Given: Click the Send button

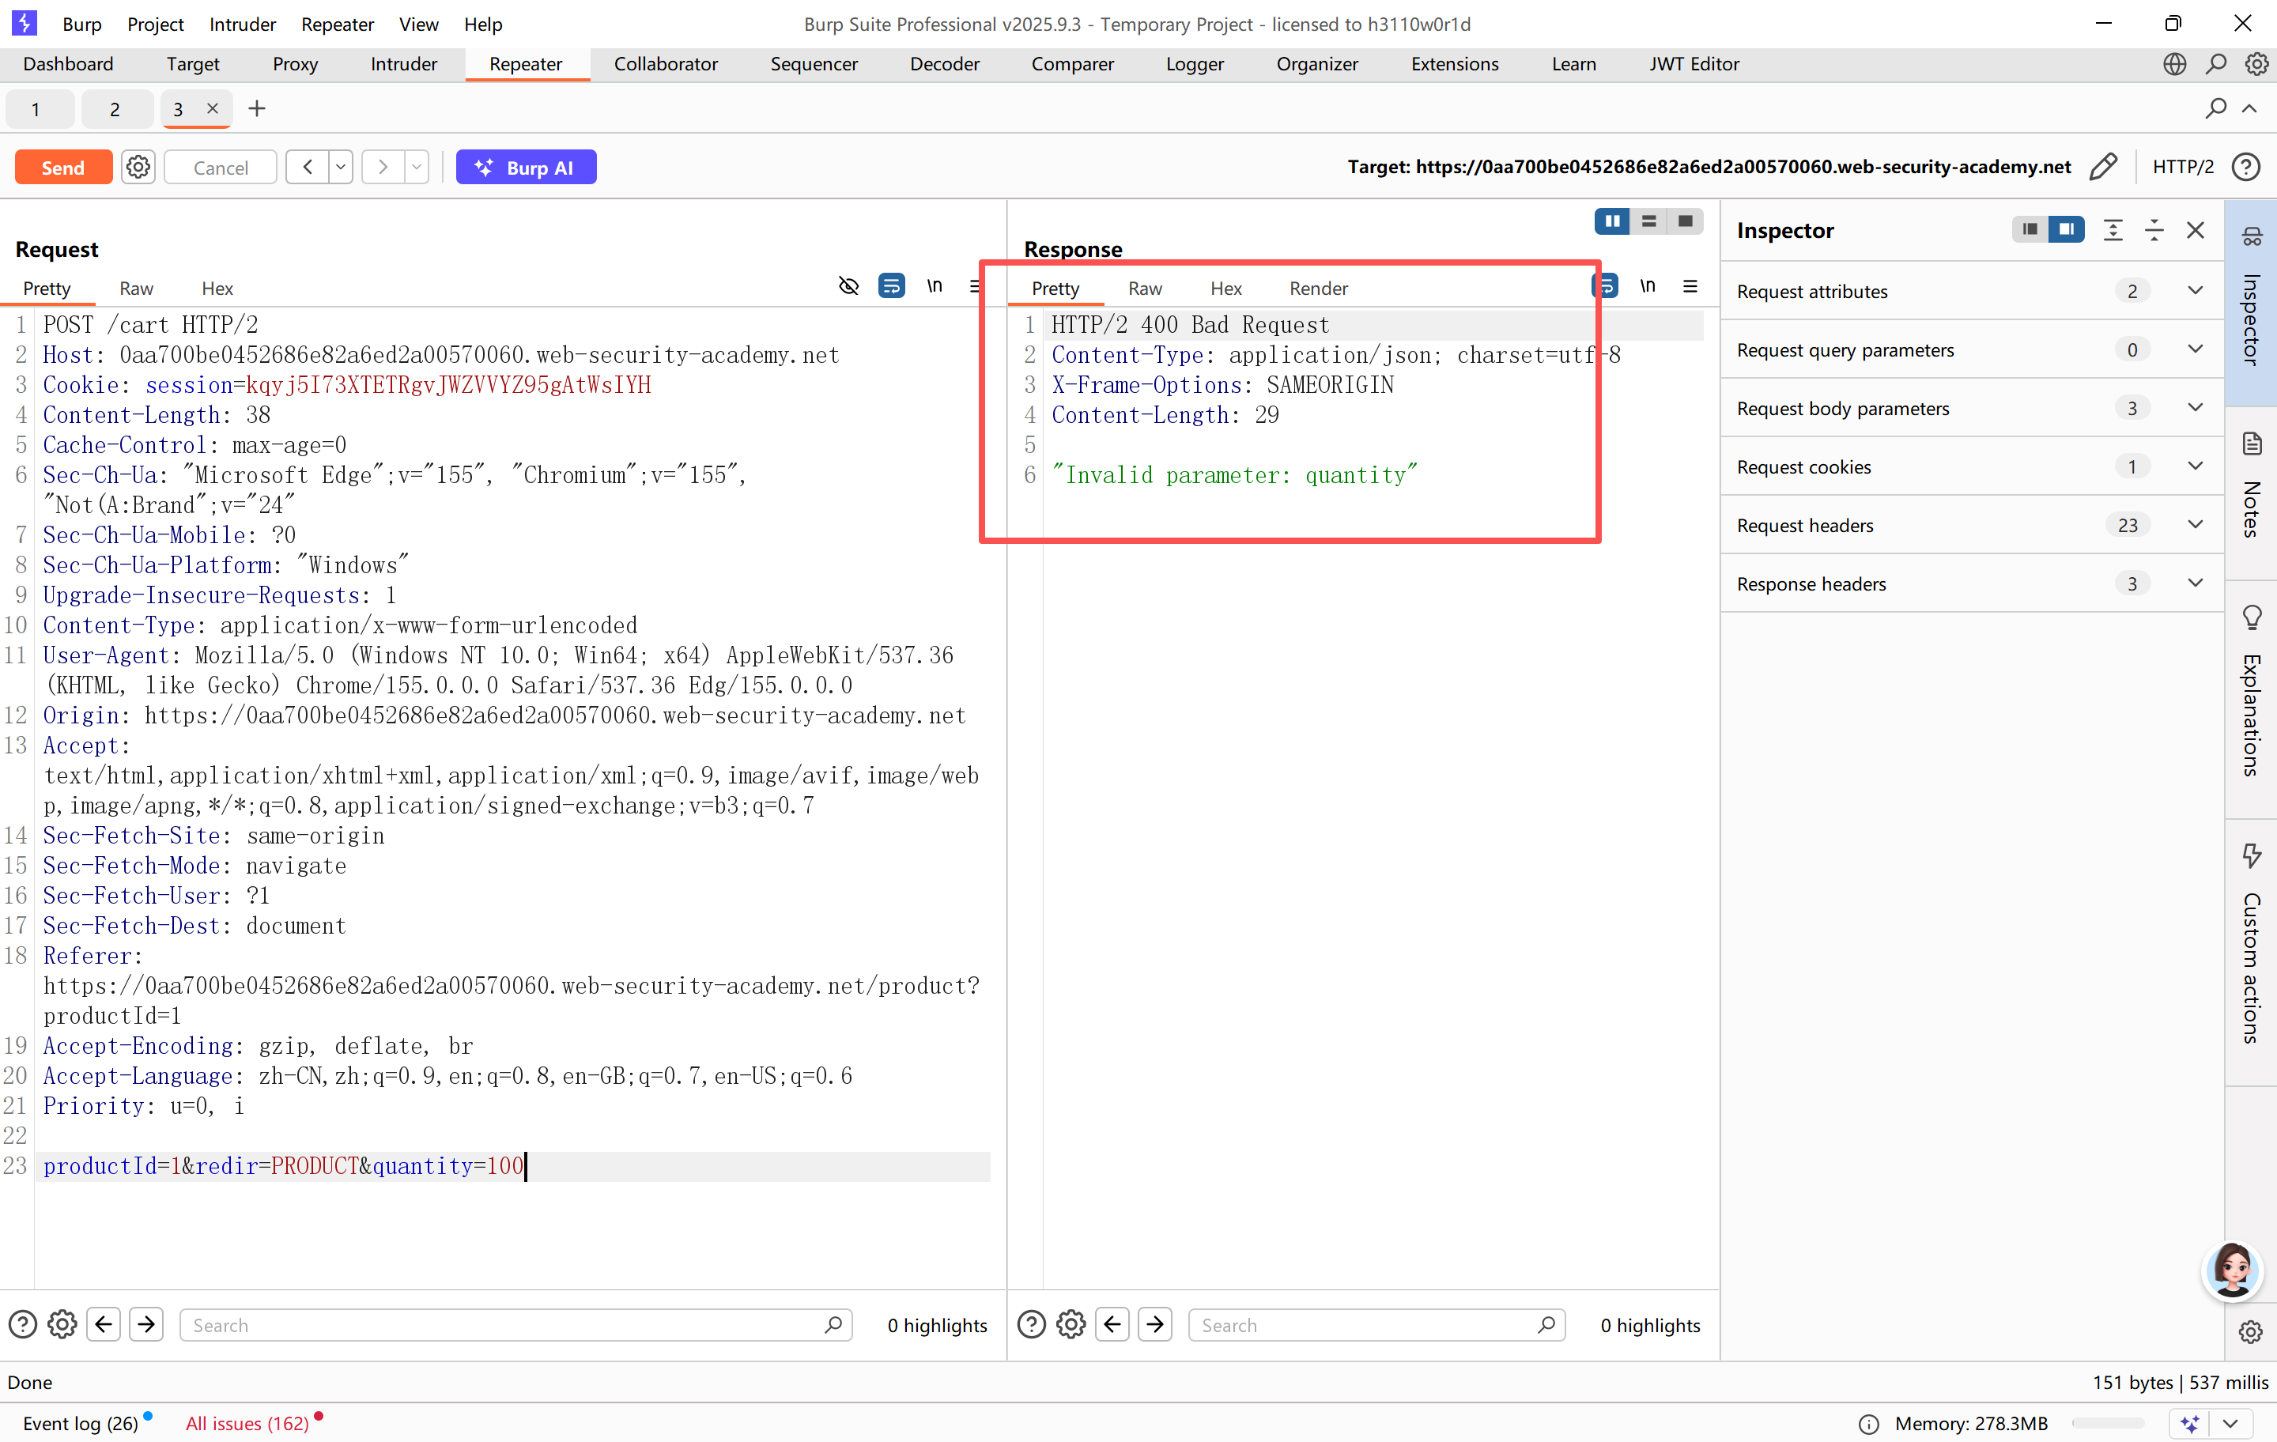Looking at the screenshot, I should (63, 168).
